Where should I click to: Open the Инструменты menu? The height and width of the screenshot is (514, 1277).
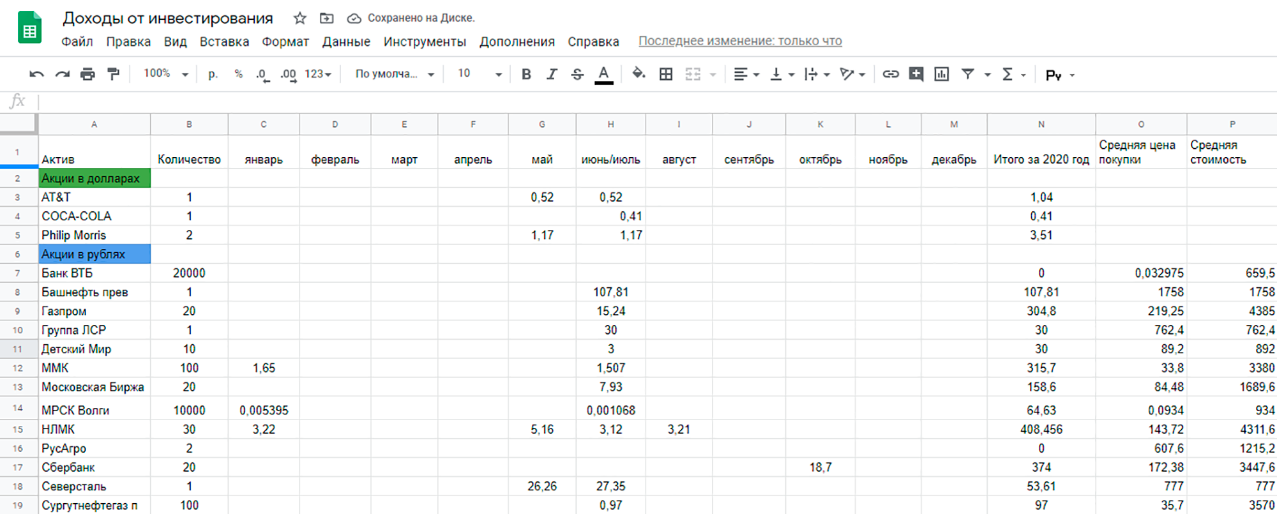tap(425, 42)
